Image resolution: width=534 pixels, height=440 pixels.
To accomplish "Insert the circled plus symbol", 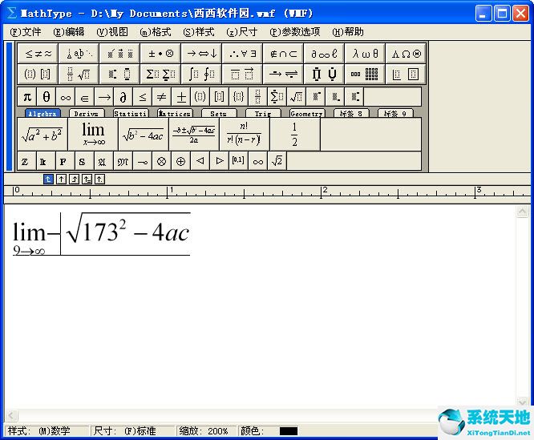I will tap(180, 161).
